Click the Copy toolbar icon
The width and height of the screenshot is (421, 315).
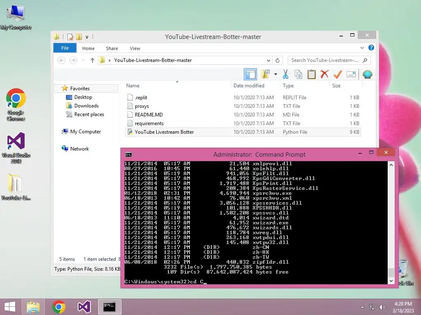tap(298, 74)
